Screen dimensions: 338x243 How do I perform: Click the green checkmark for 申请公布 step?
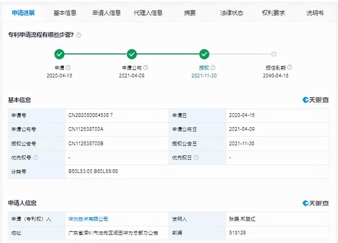pyautogui.click(x=132, y=54)
